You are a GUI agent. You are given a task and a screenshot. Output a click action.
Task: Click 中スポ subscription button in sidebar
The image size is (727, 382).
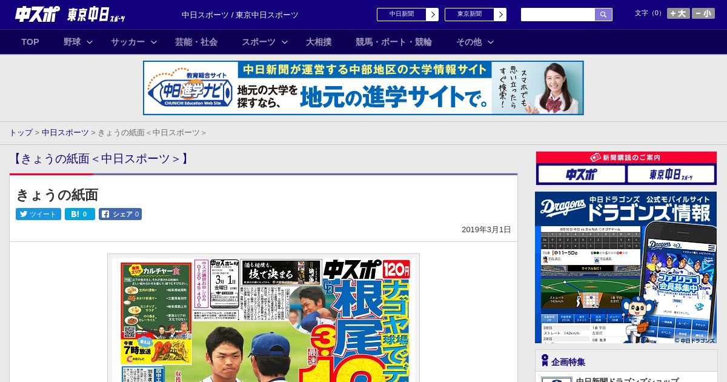tap(582, 175)
